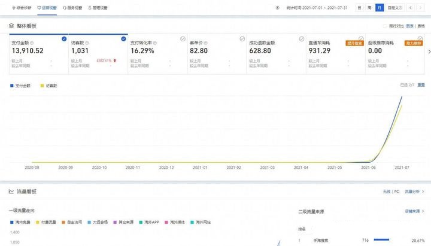Click the orange 提升搜索 badge
The image size is (431, 246).
354,43
